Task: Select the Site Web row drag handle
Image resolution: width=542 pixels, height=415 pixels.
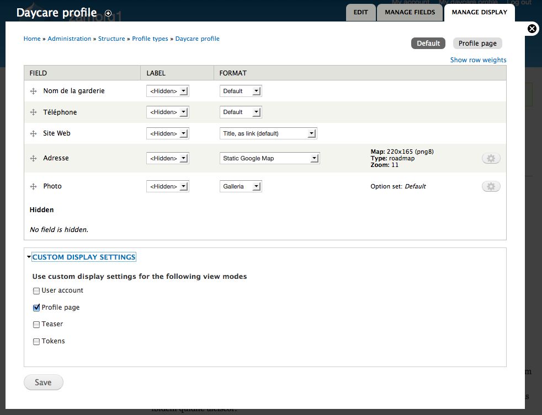Action: (35, 133)
